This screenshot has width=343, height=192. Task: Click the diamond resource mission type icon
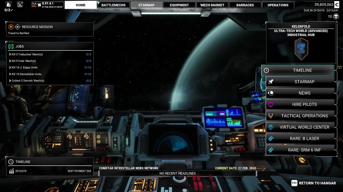pos(17,27)
